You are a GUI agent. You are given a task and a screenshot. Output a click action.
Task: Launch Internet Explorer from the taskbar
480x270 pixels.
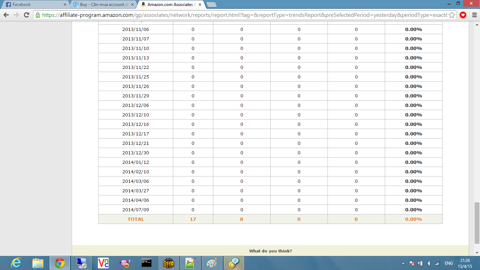(x=16, y=263)
